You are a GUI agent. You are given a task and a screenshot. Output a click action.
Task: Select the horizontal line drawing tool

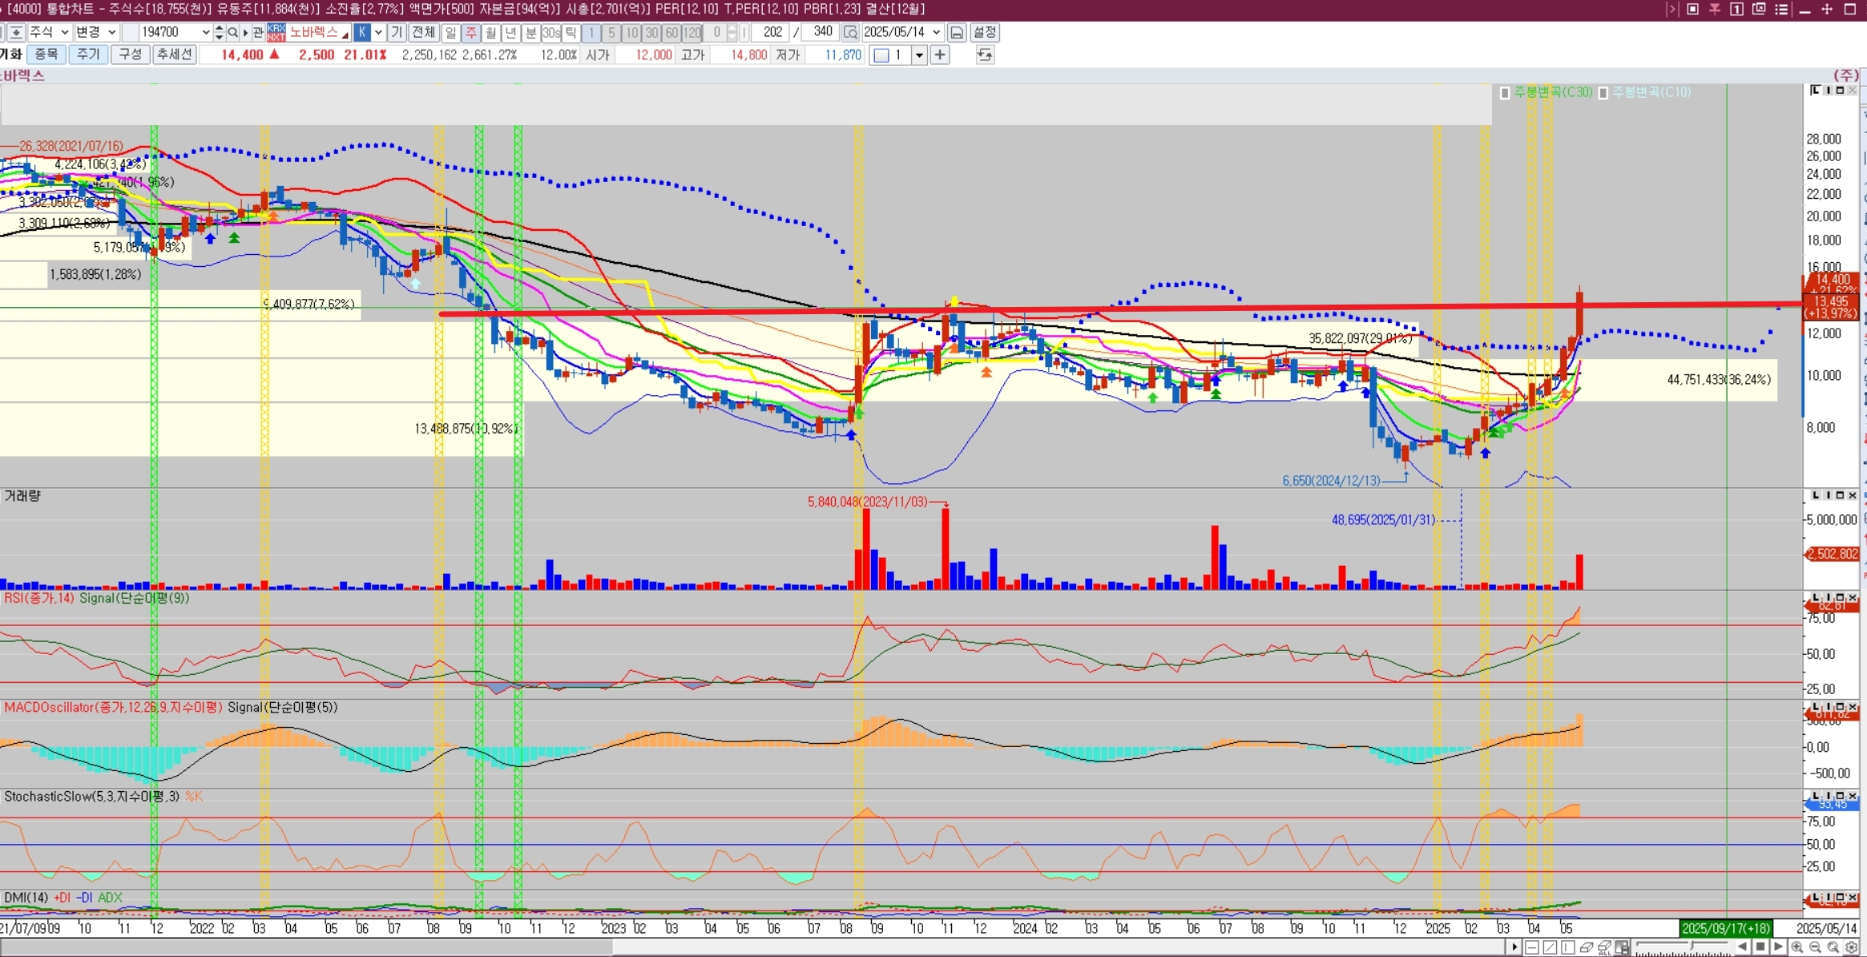[x=1532, y=947]
